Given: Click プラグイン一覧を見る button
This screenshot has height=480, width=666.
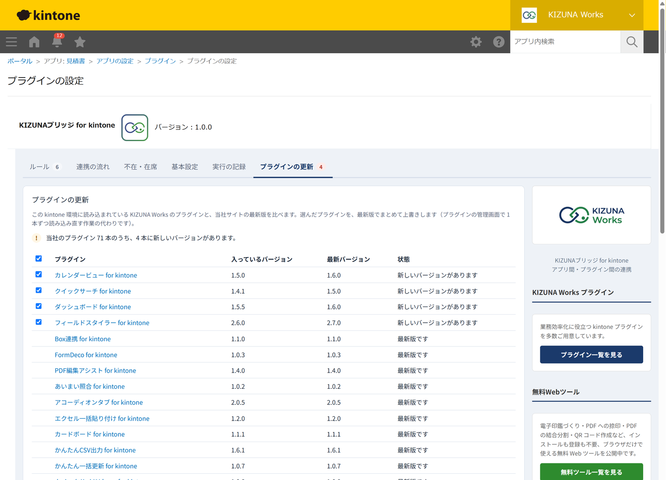Looking at the screenshot, I should point(591,355).
